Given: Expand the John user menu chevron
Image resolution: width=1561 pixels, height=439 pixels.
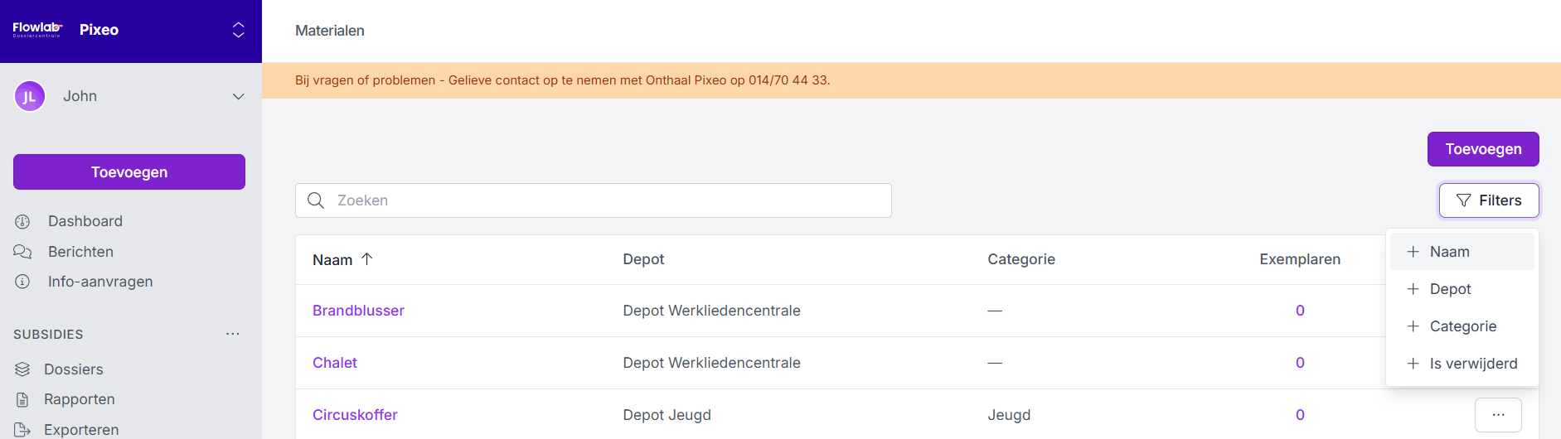Looking at the screenshot, I should [238, 96].
